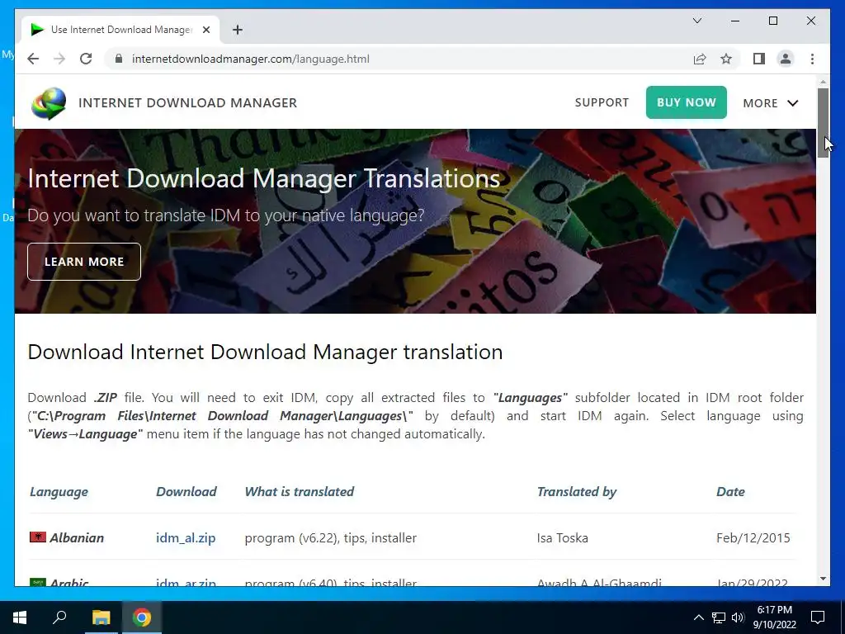Click translator name Isa Toska
Image resolution: width=845 pixels, height=634 pixels.
(562, 537)
